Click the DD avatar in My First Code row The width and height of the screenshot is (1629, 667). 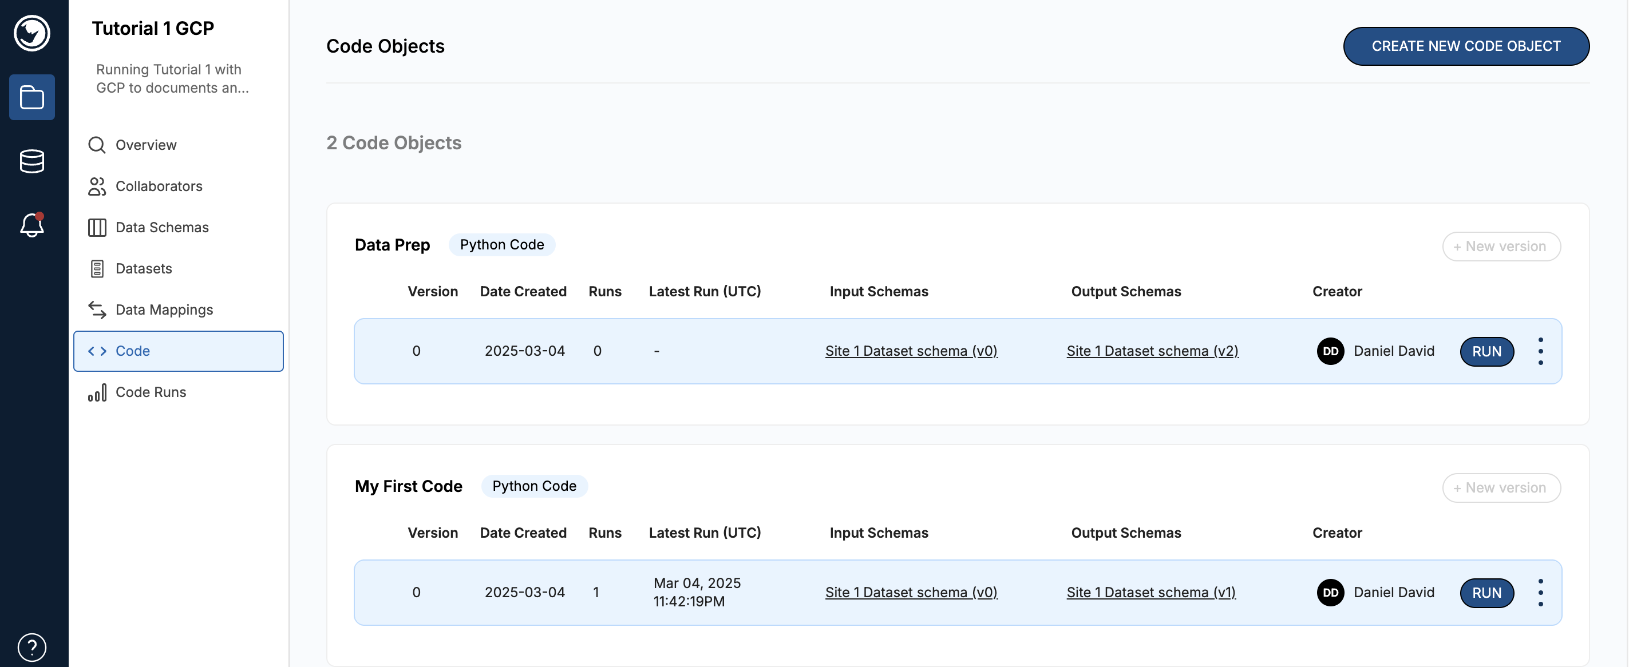click(1330, 593)
